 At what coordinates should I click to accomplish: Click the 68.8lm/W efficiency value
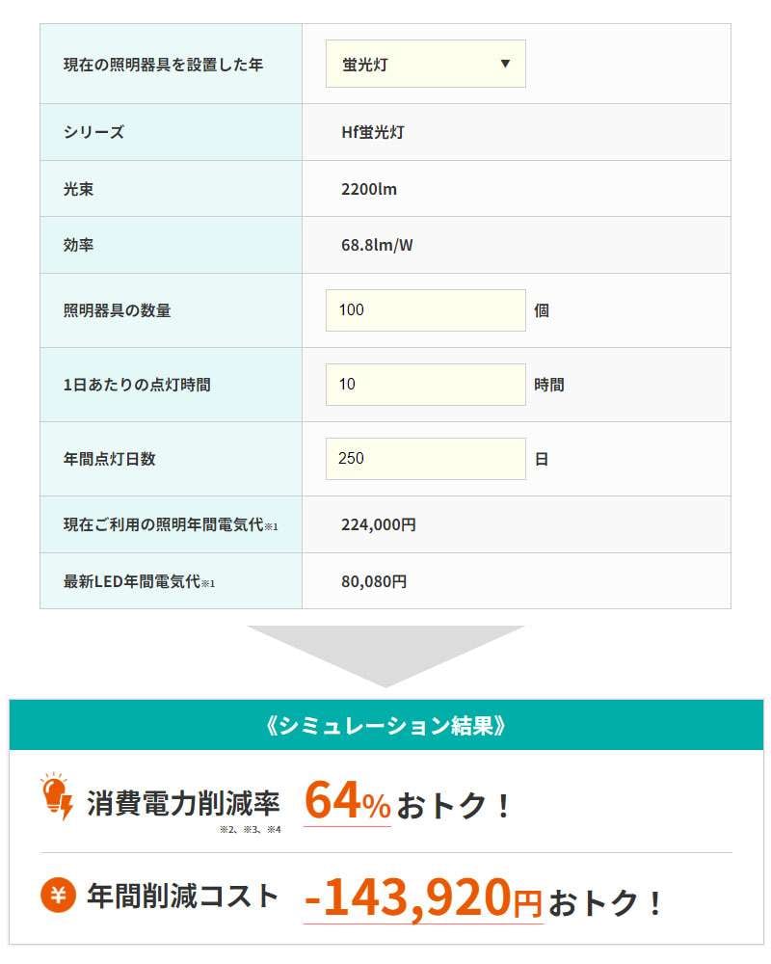tap(377, 245)
